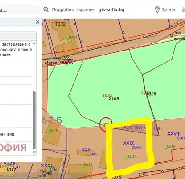Click block label XXIX on map
The image size is (185, 179).
point(128,143)
